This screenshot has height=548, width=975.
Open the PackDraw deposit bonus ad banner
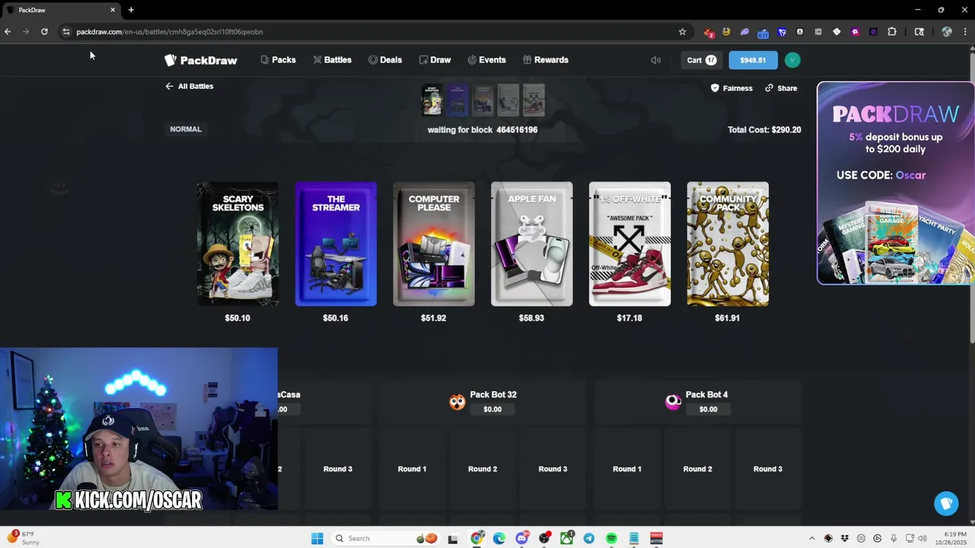click(x=895, y=183)
